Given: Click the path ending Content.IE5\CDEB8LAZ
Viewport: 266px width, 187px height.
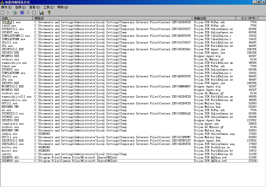Looking at the screenshot, I should 112,113.
